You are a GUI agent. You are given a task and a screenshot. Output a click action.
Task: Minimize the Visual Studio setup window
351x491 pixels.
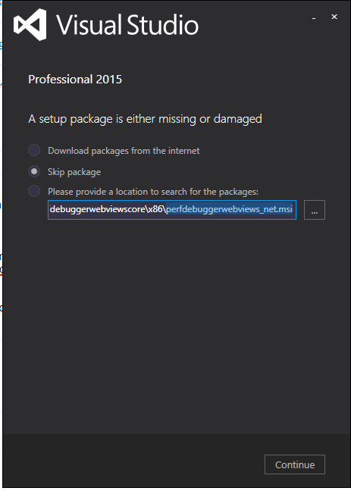(314, 17)
